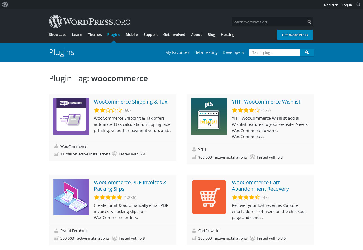Screen dimensions: 363x250
Task: Click author icon beside YITH
Action: tap(194, 150)
